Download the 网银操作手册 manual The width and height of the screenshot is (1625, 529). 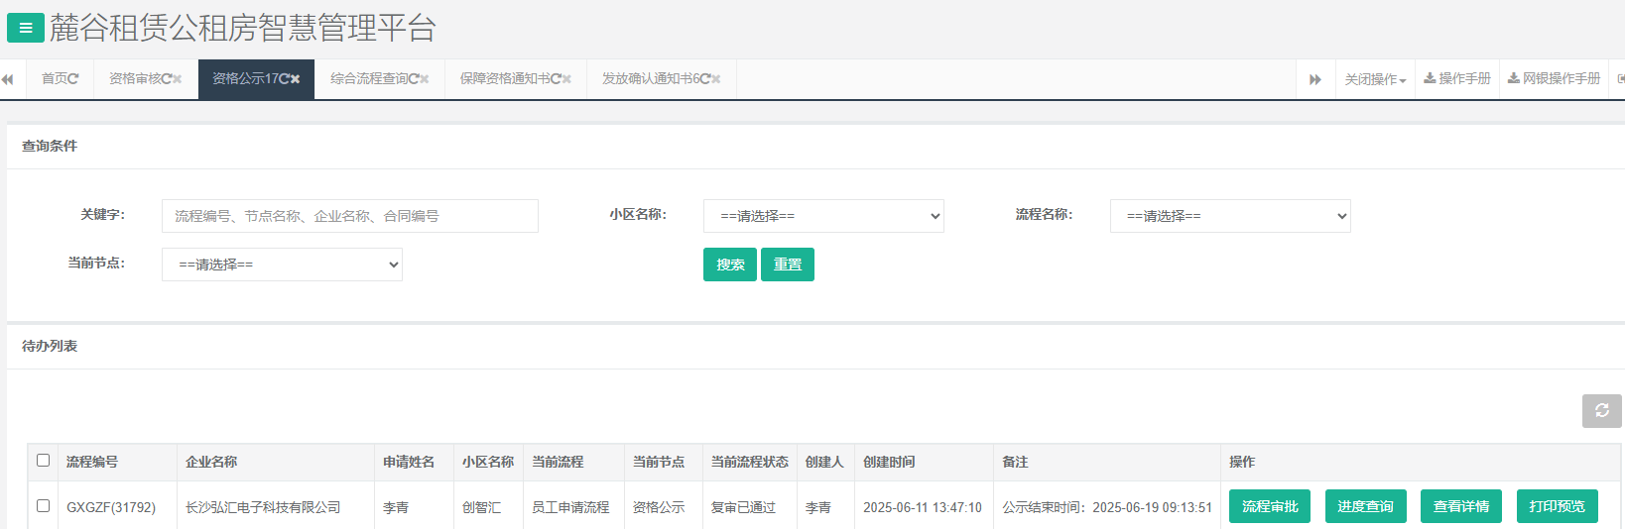1554,79
